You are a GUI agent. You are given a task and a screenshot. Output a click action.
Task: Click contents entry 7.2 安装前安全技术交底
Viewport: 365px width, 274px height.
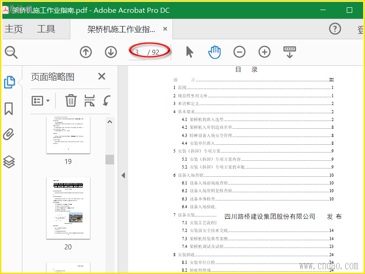click(x=258, y=231)
